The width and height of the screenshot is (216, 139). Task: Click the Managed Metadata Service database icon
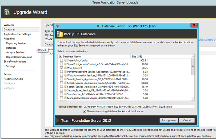[x=65, y=98]
